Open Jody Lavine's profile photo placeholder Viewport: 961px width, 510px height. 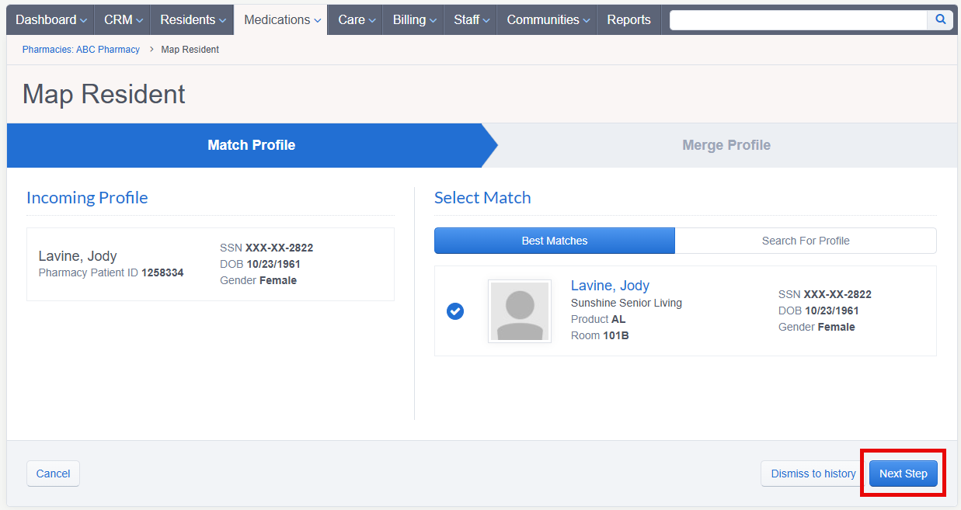[x=520, y=311]
